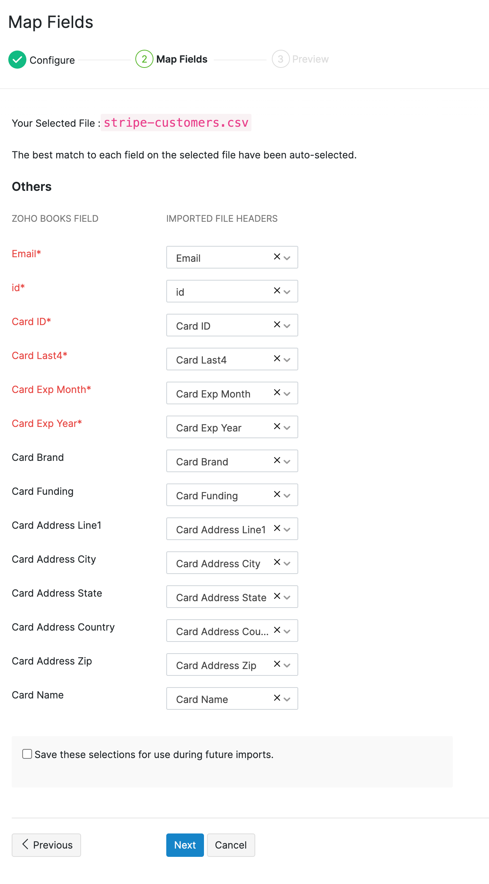The width and height of the screenshot is (489, 884).
Task: Go back with the Previous button
Action: coord(46,845)
